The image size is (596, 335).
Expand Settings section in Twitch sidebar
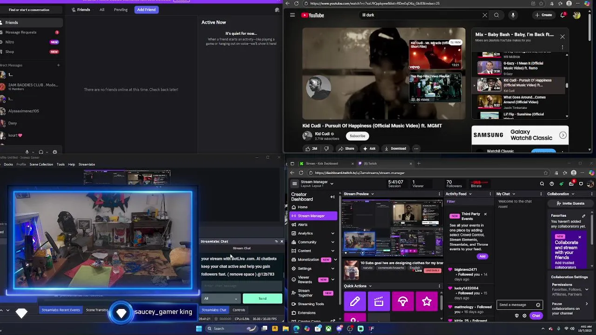pos(332,268)
